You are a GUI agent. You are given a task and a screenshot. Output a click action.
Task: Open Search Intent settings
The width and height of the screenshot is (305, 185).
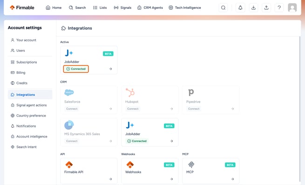coord(30,147)
